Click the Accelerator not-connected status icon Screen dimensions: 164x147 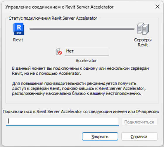(59, 52)
